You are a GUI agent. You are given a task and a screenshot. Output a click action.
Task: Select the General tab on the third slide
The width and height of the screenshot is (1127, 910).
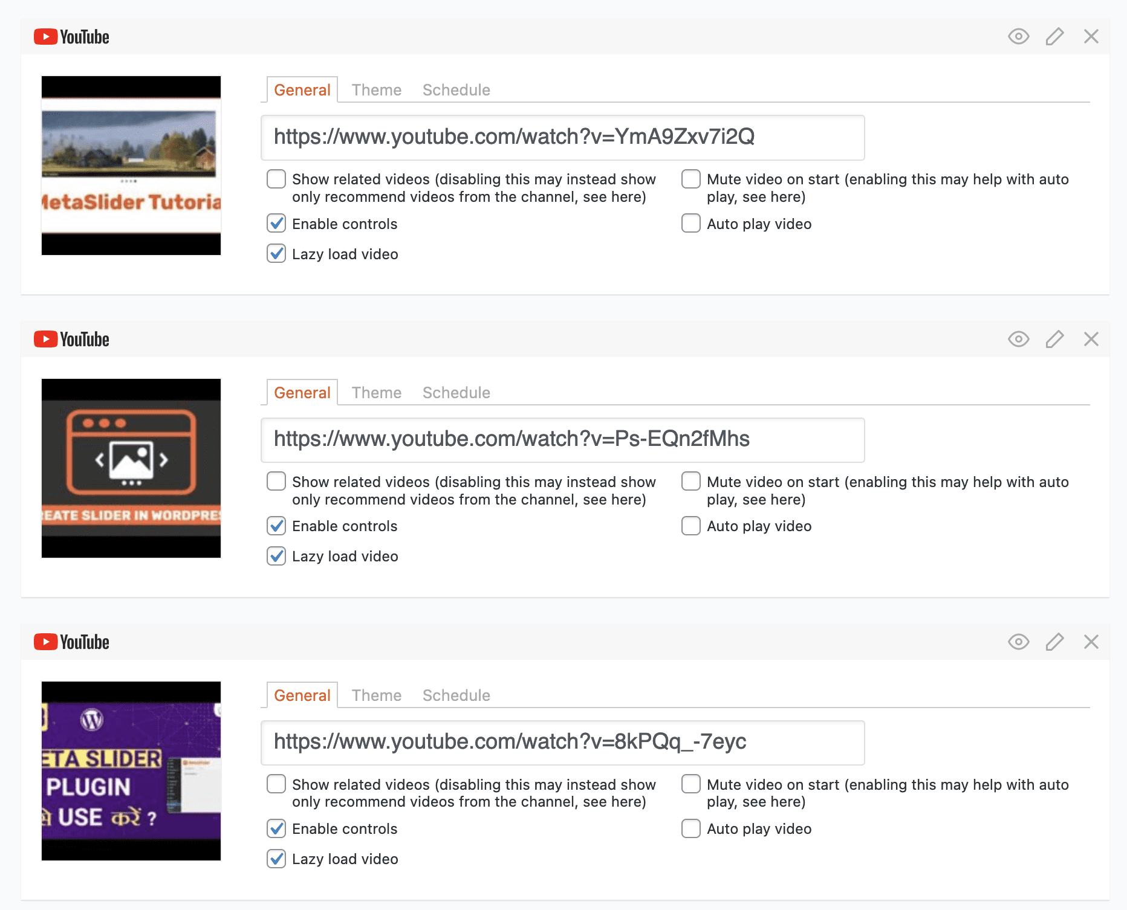tap(302, 695)
